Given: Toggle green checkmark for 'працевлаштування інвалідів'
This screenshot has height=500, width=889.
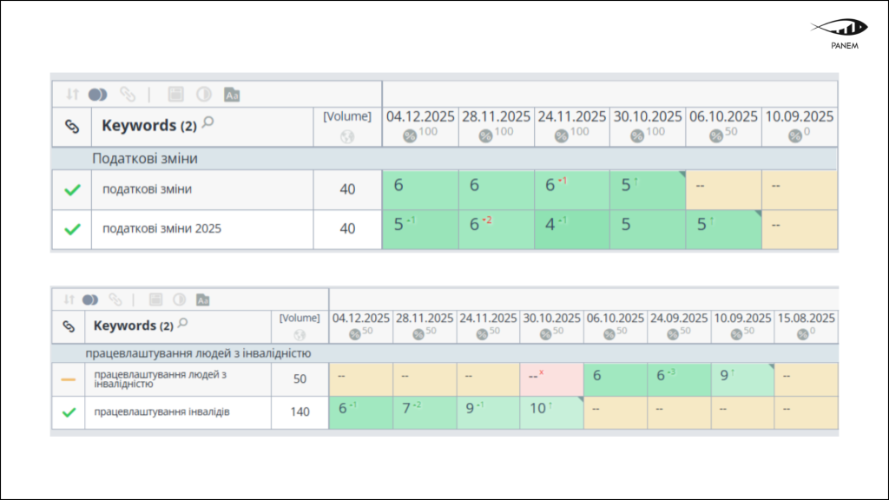Looking at the screenshot, I should [69, 412].
